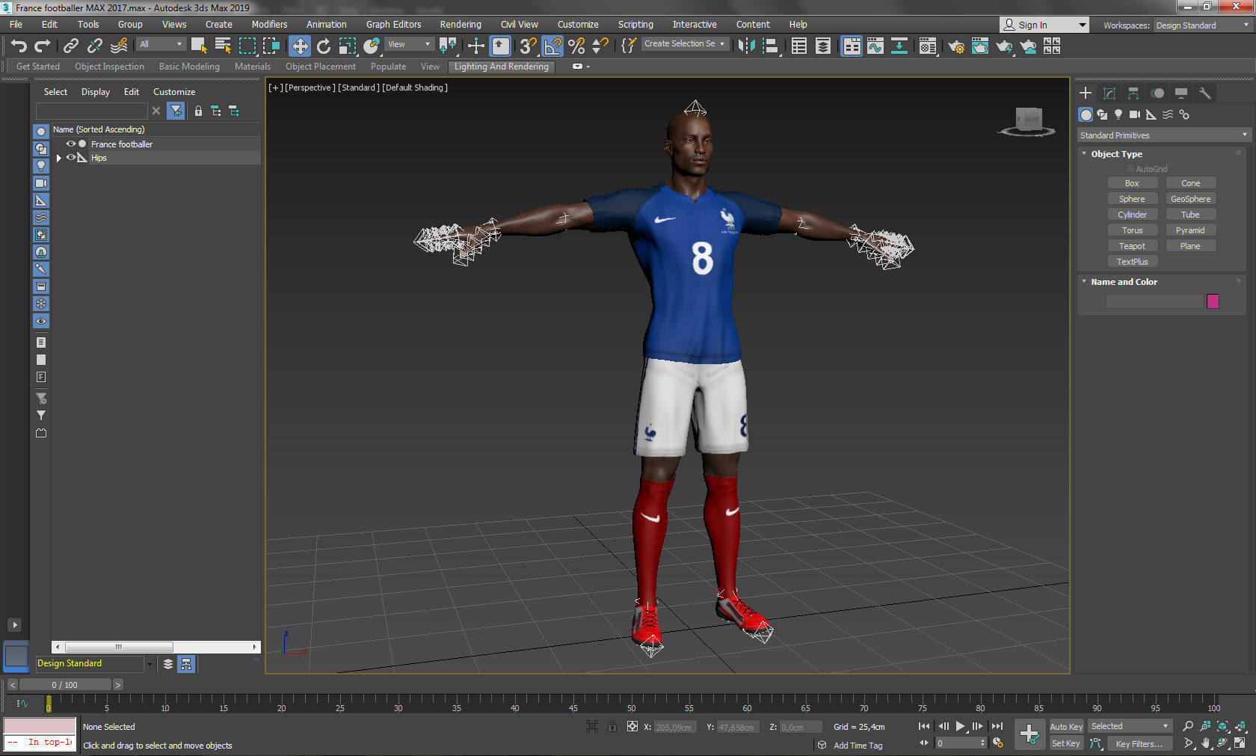Open the Rendering menu
The width and height of the screenshot is (1256, 756).
(461, 25)
